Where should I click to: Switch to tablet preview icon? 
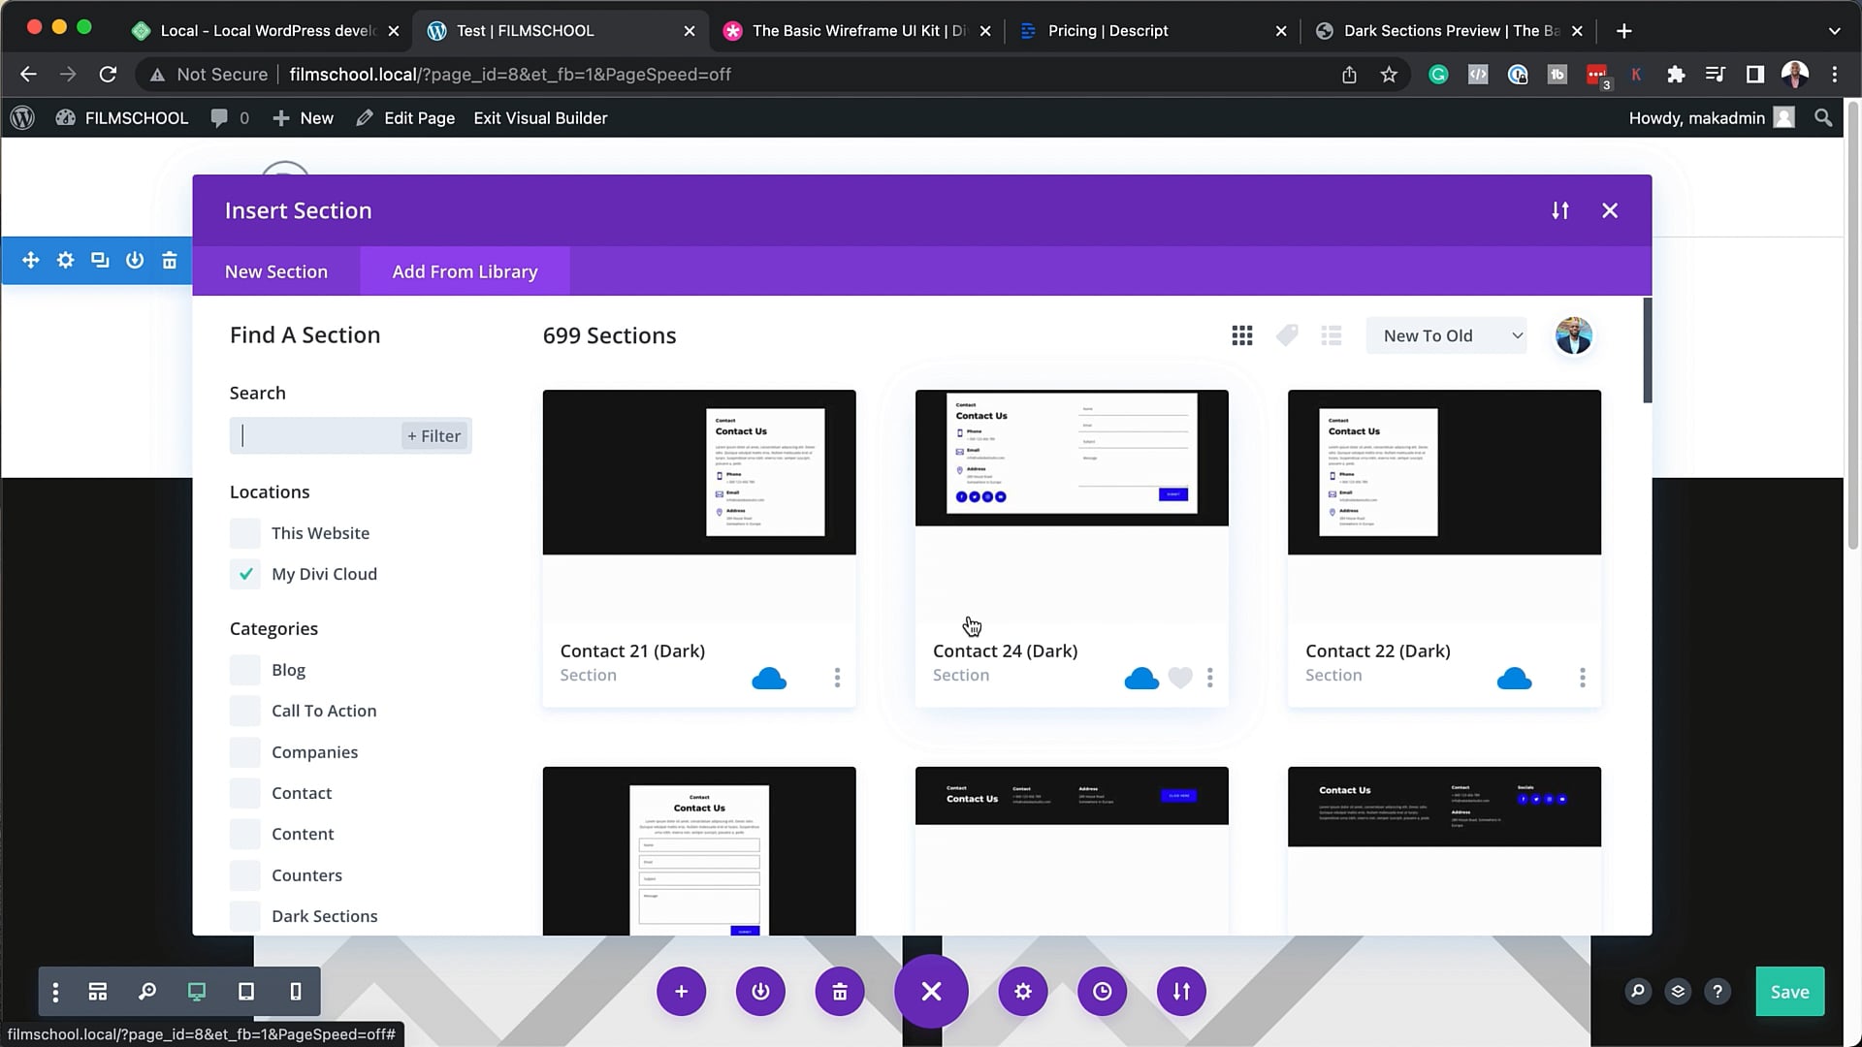click(x=246, y=991)
